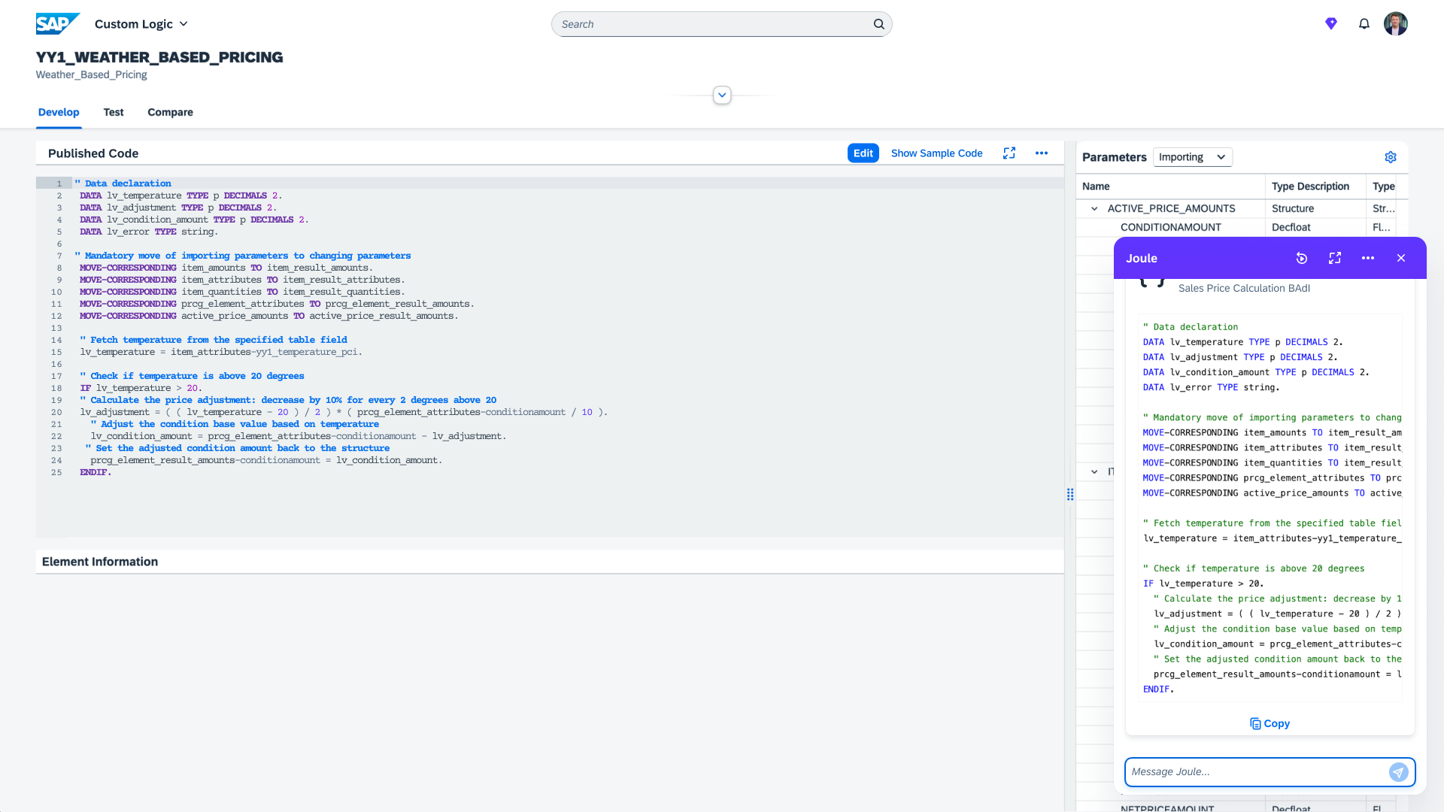Switch to the Compare tab
Image resolution: width=1444 pixels, height=812 pixels.
(170, 112)
